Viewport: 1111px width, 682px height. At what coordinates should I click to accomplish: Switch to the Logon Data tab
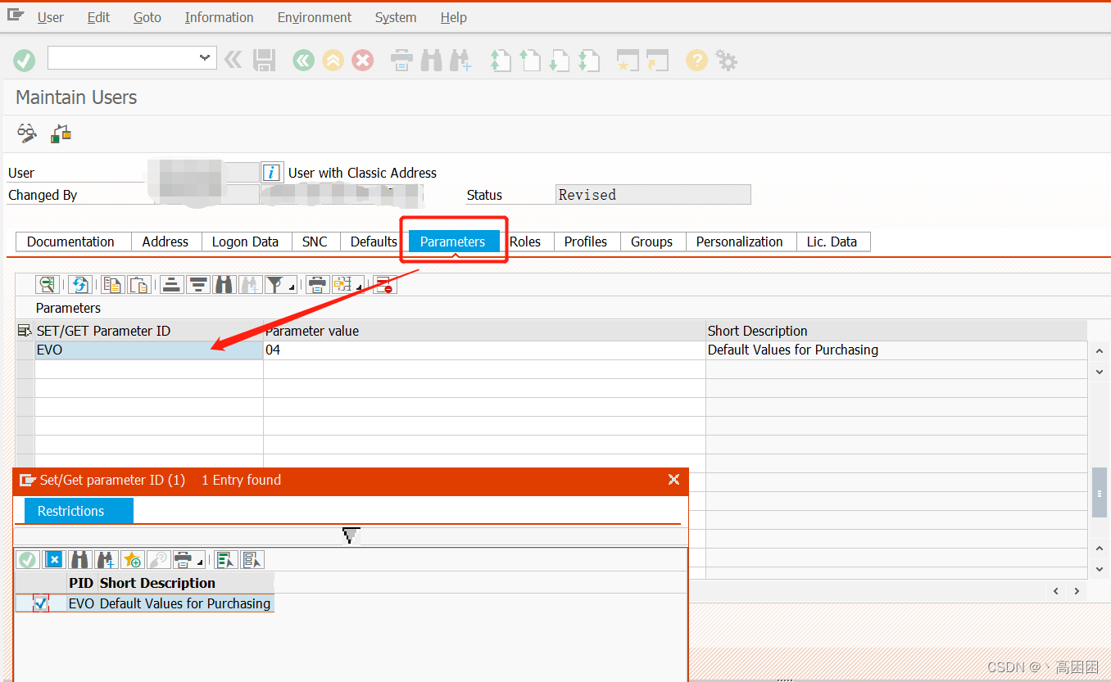click(x=245, y=241)
